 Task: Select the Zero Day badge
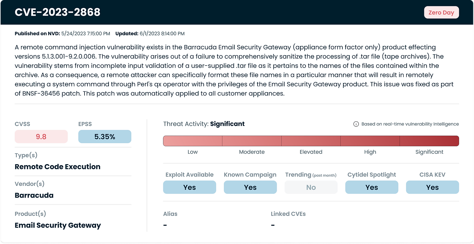(x=441, y=12)
